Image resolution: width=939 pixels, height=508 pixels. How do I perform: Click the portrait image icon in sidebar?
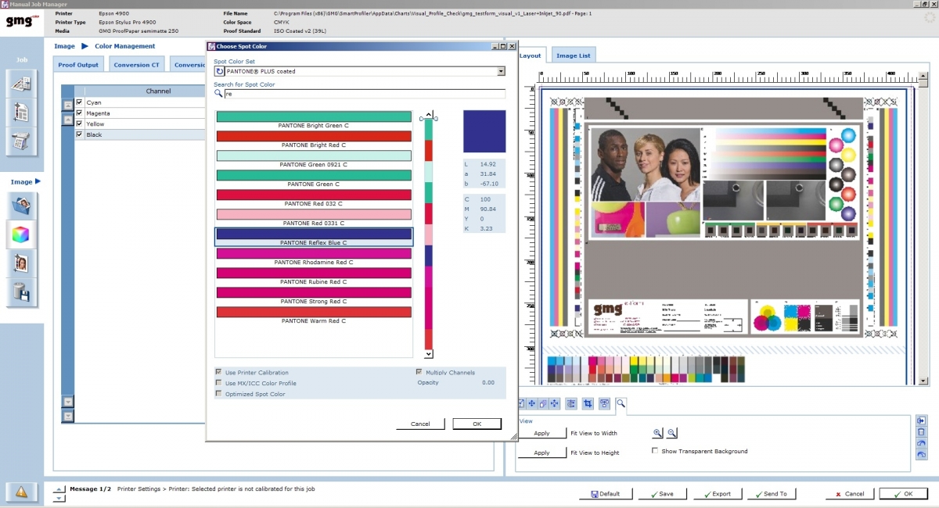pyautogui.click(x=21, y=263)
